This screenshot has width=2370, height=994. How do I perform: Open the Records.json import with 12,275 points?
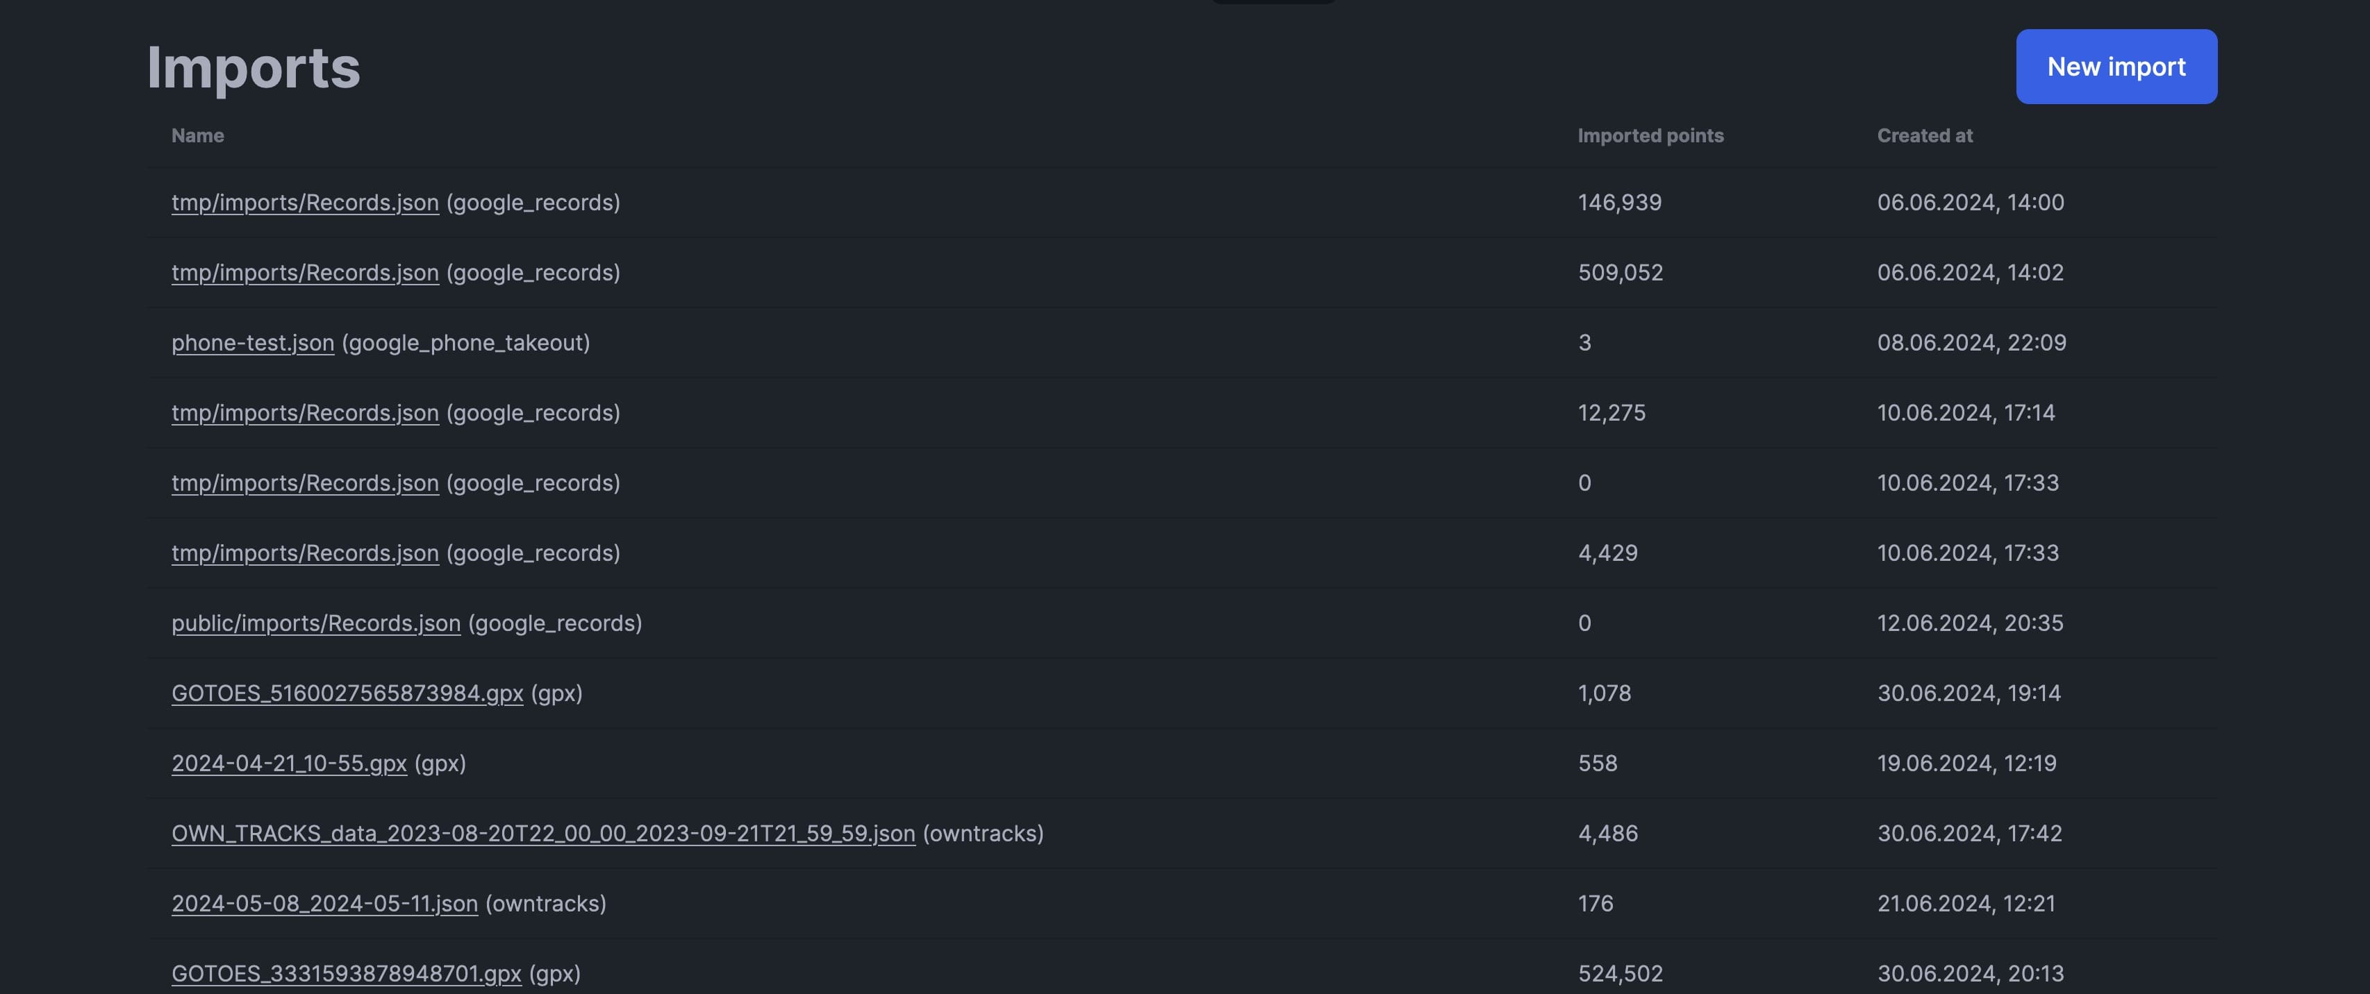(x=304, y=413)
